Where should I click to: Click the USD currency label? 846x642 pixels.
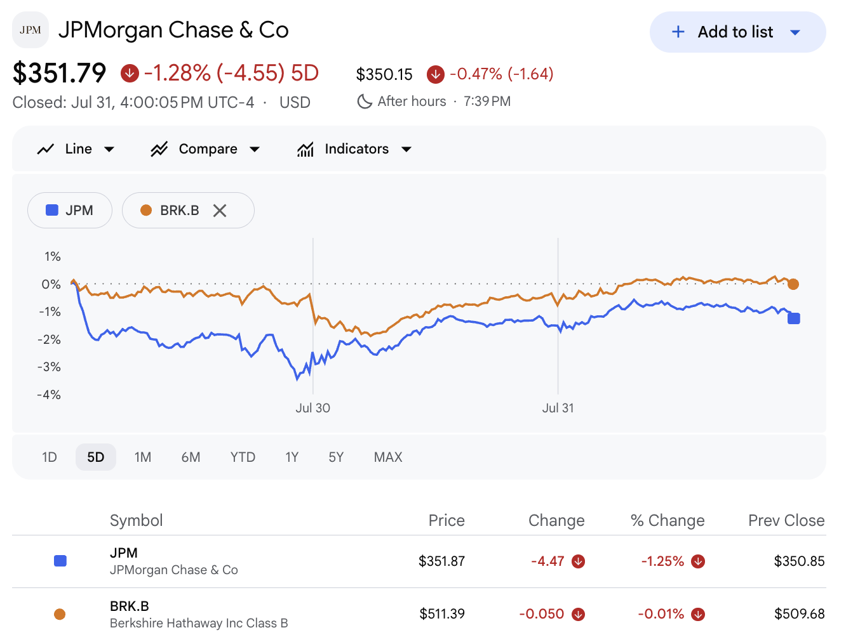pos(295,102)
